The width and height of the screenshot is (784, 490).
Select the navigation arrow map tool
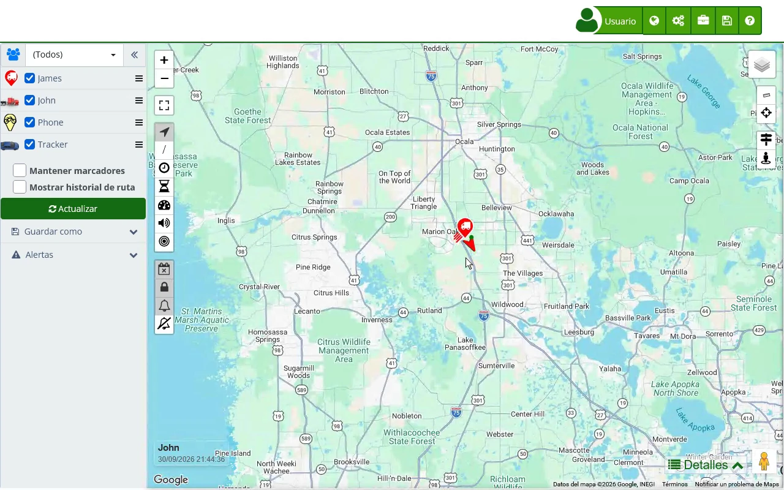(x=164, y=132)
